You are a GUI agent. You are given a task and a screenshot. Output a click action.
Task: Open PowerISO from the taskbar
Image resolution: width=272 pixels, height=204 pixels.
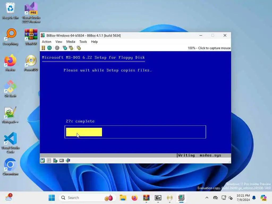click(170, 198)
